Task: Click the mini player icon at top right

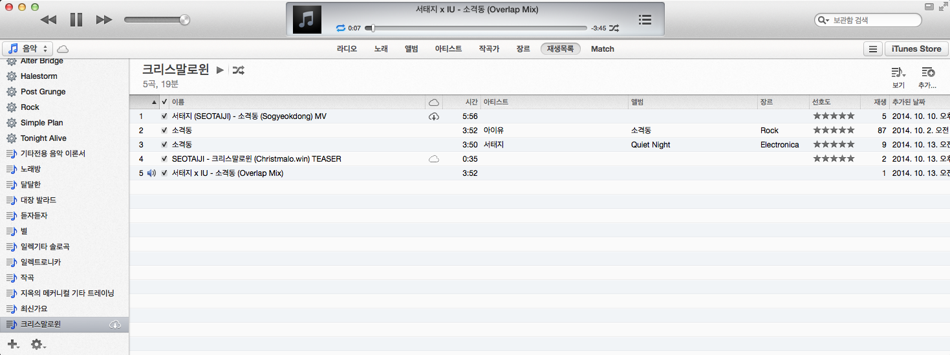Action: tap(929, 6)
